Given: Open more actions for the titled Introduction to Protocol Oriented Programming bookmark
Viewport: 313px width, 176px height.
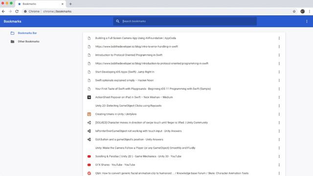Looking at the screenshot, I should [x=279, y=55].
